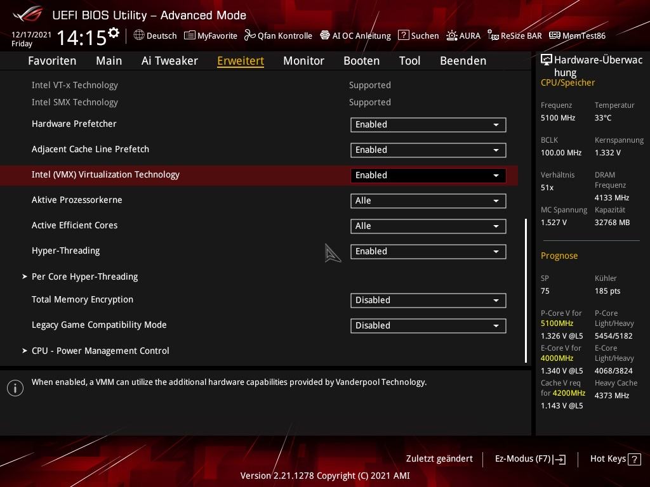The height and width of the screenshot is (487, 650).
Task: Toggle the ReSize BAR icon
Action: click(493, 36)
